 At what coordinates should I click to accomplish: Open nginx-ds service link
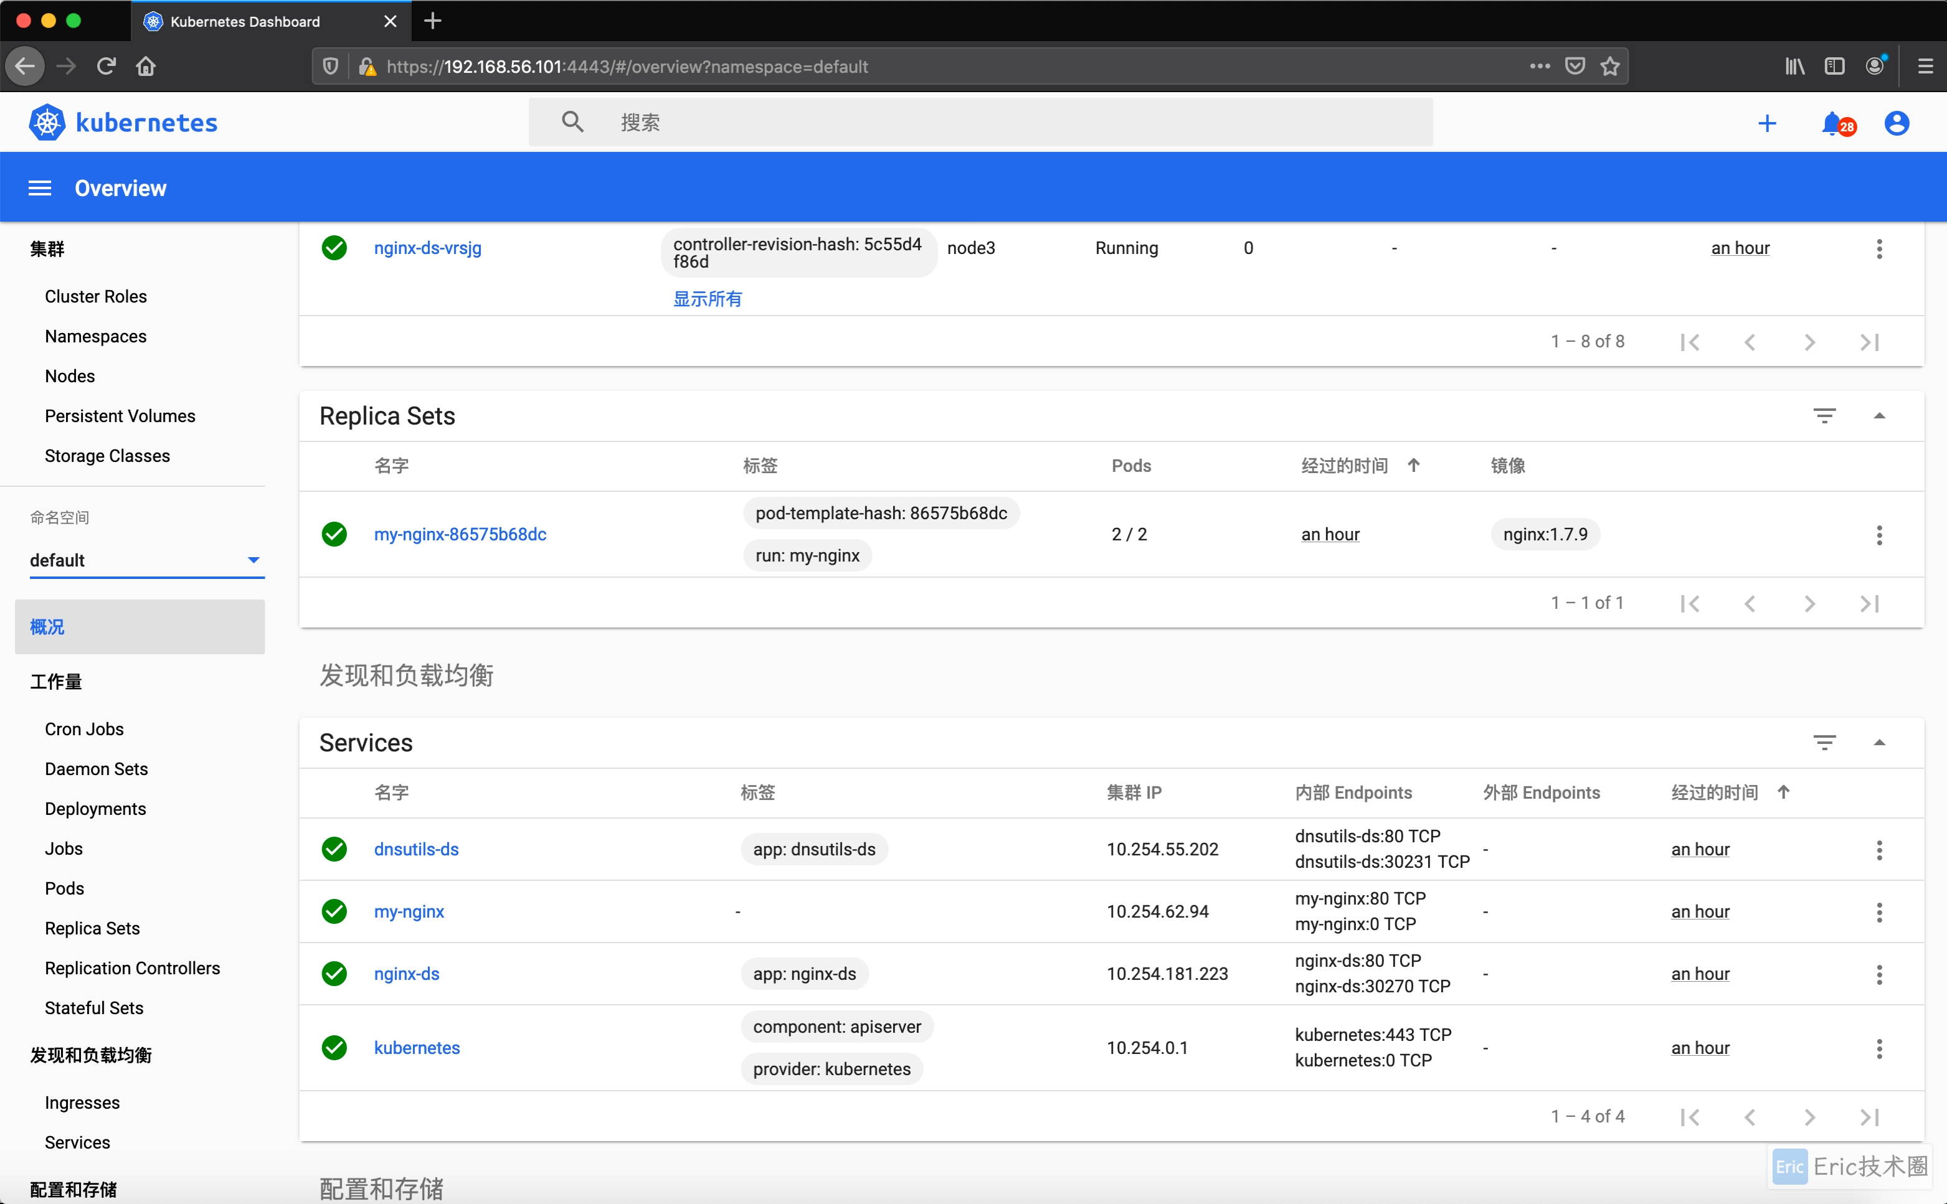click(406, 974)
